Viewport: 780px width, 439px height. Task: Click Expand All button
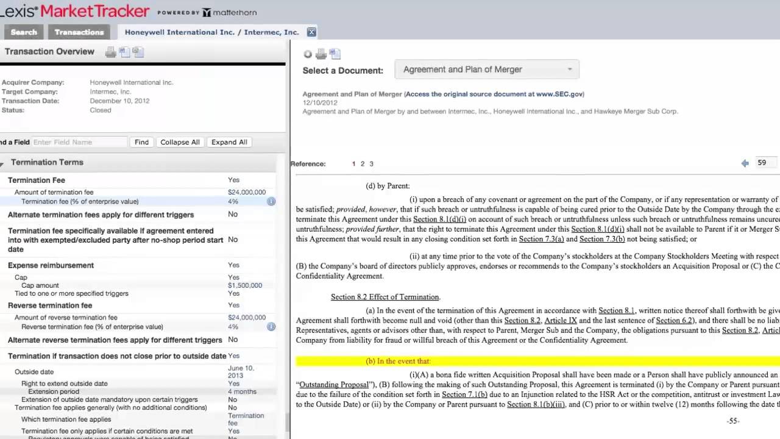pos(229,142)
